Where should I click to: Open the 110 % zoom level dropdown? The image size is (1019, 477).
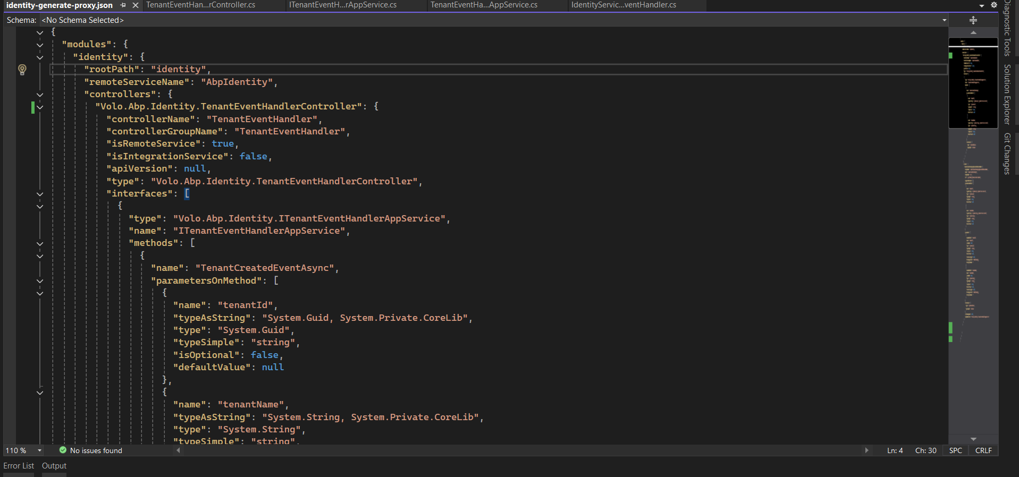coord(39,450)
